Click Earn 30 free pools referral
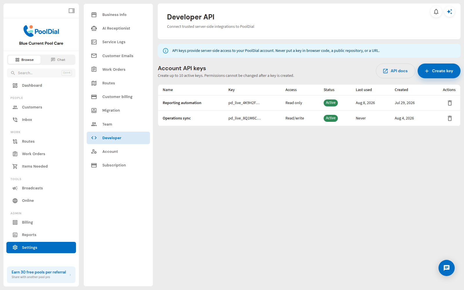The image size is (464, 290). [39, 272]
